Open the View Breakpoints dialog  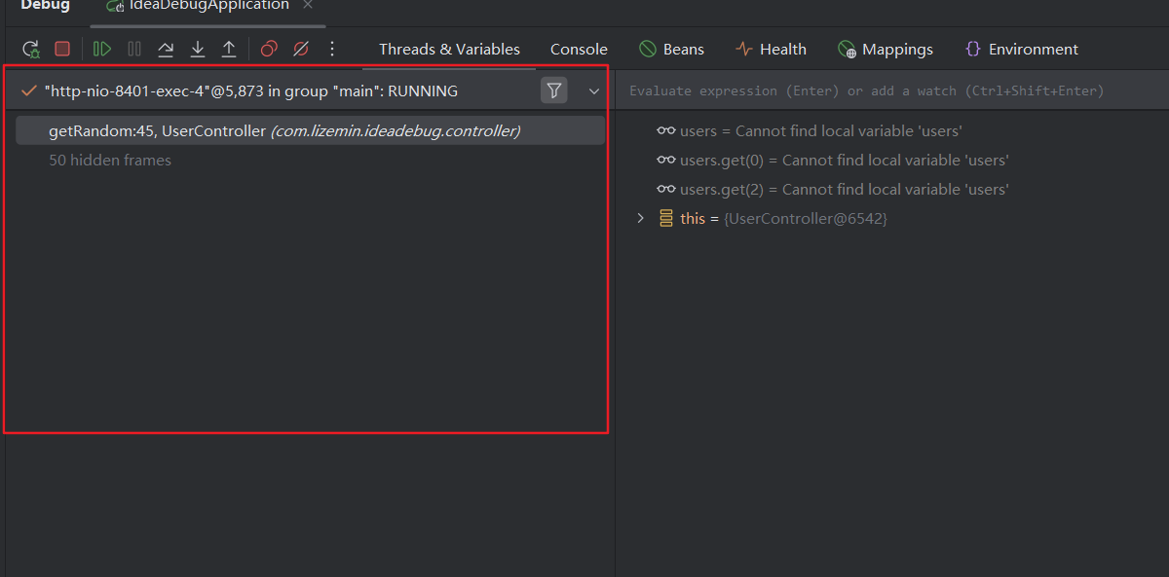270,49
